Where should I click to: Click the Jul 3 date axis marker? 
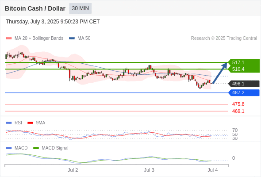tap(149, 170)
